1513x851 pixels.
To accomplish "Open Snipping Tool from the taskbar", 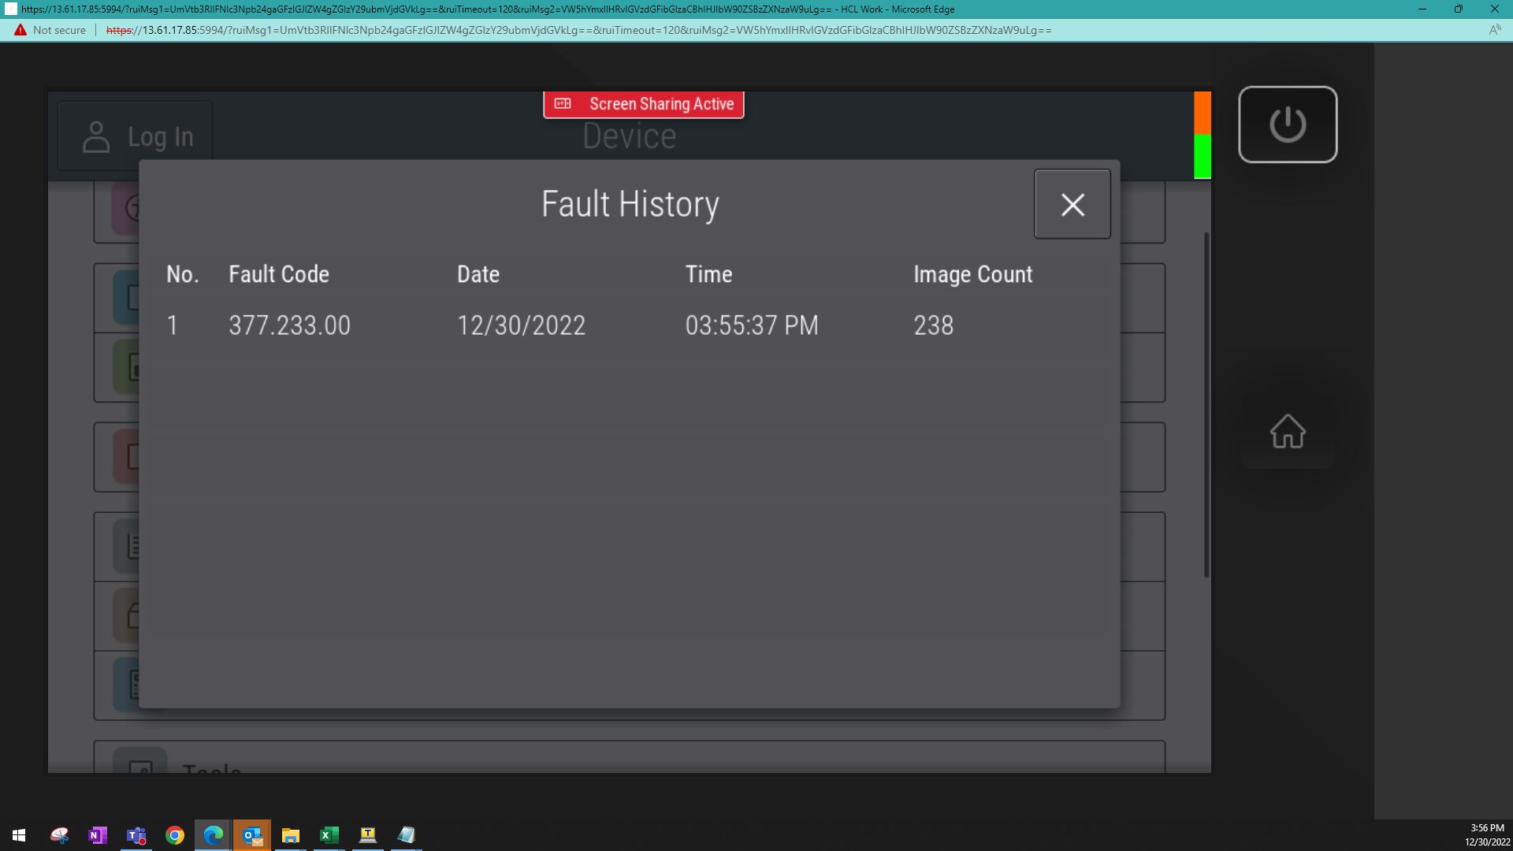I will (59, 835).
